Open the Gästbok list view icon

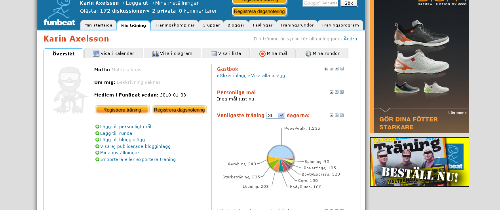coord(326,69)
